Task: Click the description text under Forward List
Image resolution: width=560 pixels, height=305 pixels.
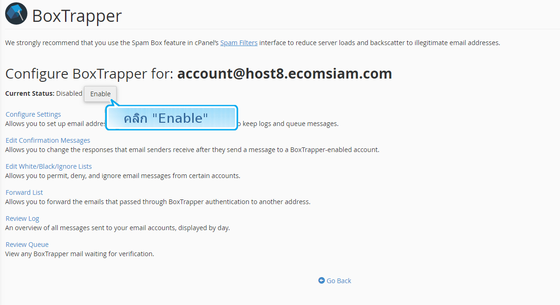Action: pyautogui.click(x=158, y=202)
